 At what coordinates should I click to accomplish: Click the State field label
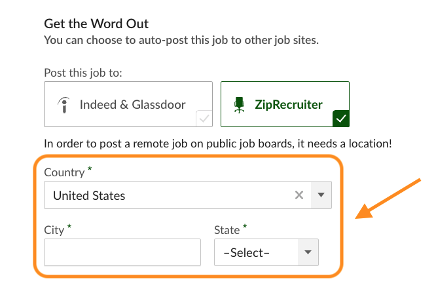[x=227, y=230]
